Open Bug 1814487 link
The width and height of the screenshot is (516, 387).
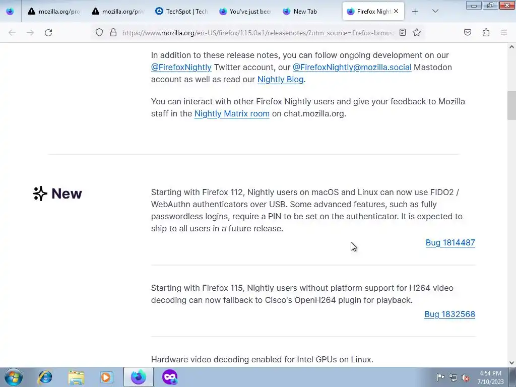(x=450, y=242)
